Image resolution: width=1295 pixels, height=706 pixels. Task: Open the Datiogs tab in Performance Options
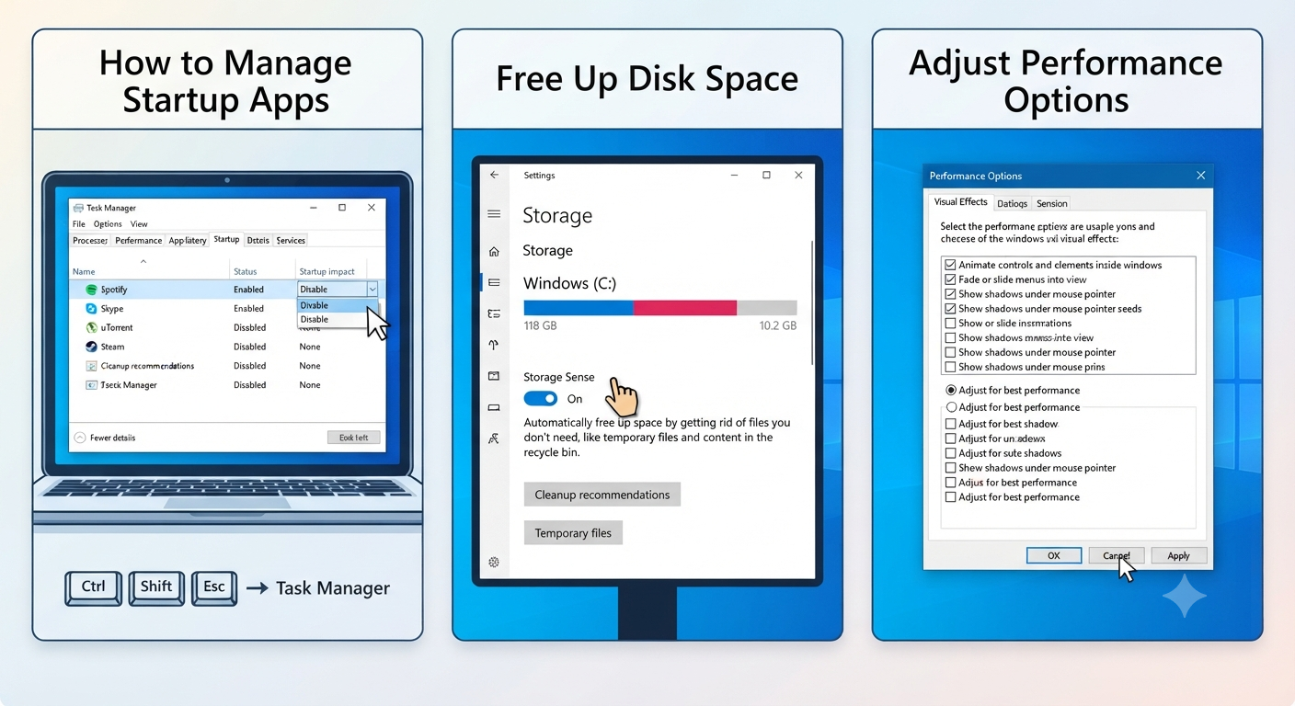pos(1012,204)
